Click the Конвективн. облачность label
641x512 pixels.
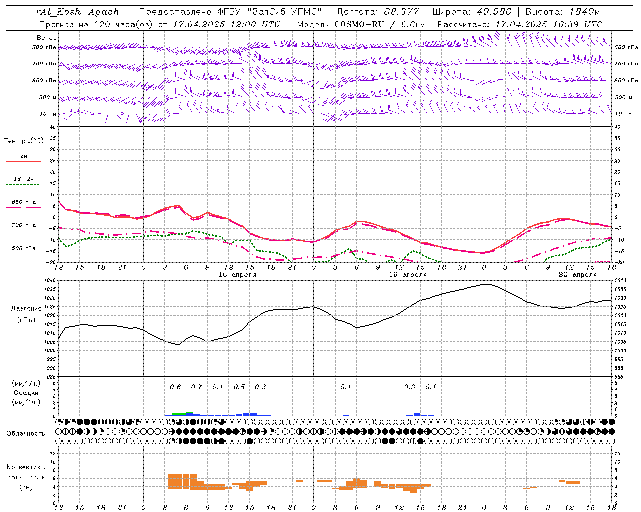coord(26,472)
